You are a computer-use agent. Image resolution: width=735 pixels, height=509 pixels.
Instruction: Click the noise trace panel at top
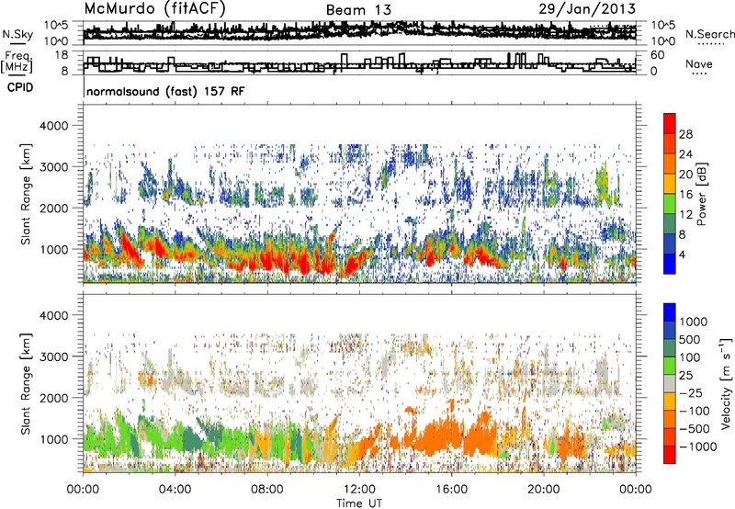359,32
